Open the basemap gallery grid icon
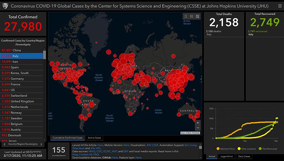Screen dimensions: 284x161 198,16
